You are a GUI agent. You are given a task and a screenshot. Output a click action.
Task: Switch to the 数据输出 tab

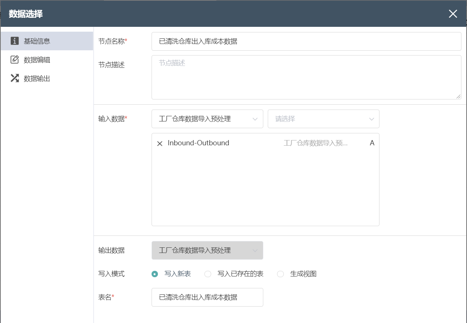37,79
